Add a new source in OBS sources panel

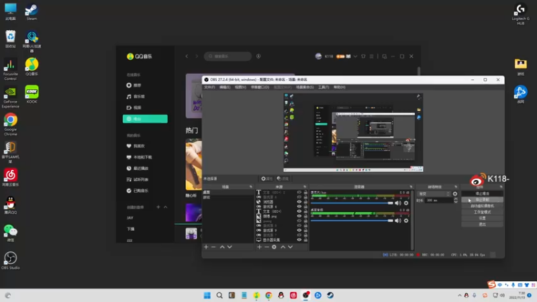[x=259, y=247]
